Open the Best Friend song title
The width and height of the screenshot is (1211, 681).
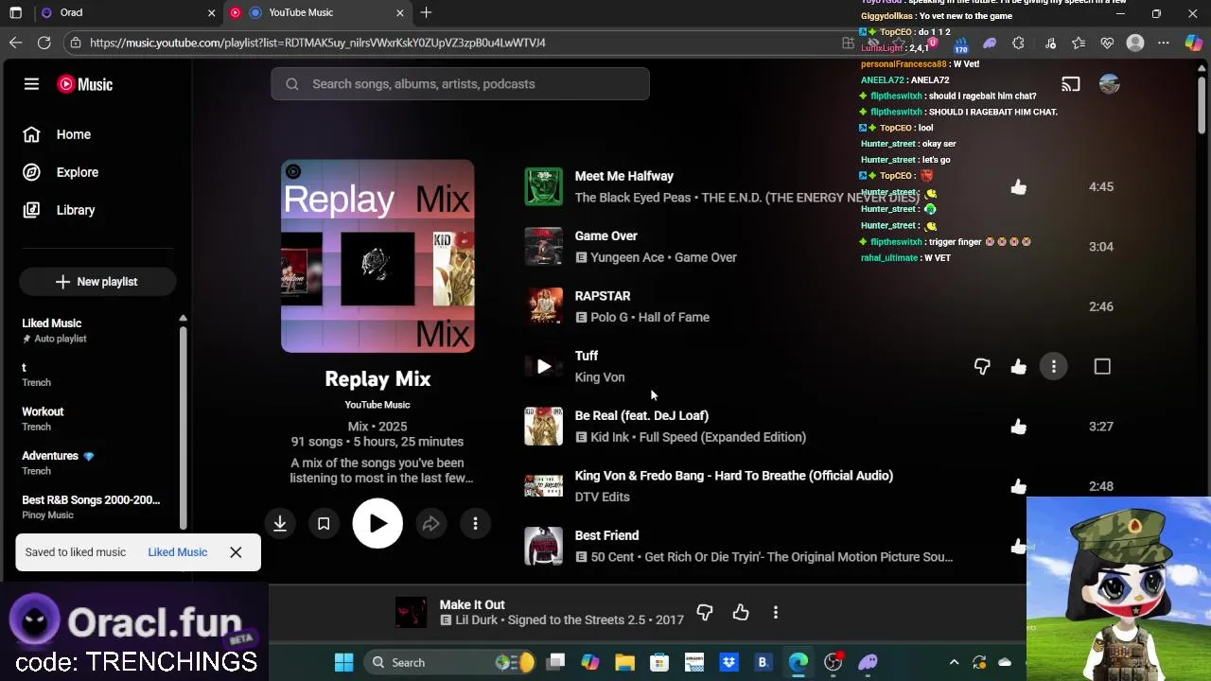pos(606,535)
